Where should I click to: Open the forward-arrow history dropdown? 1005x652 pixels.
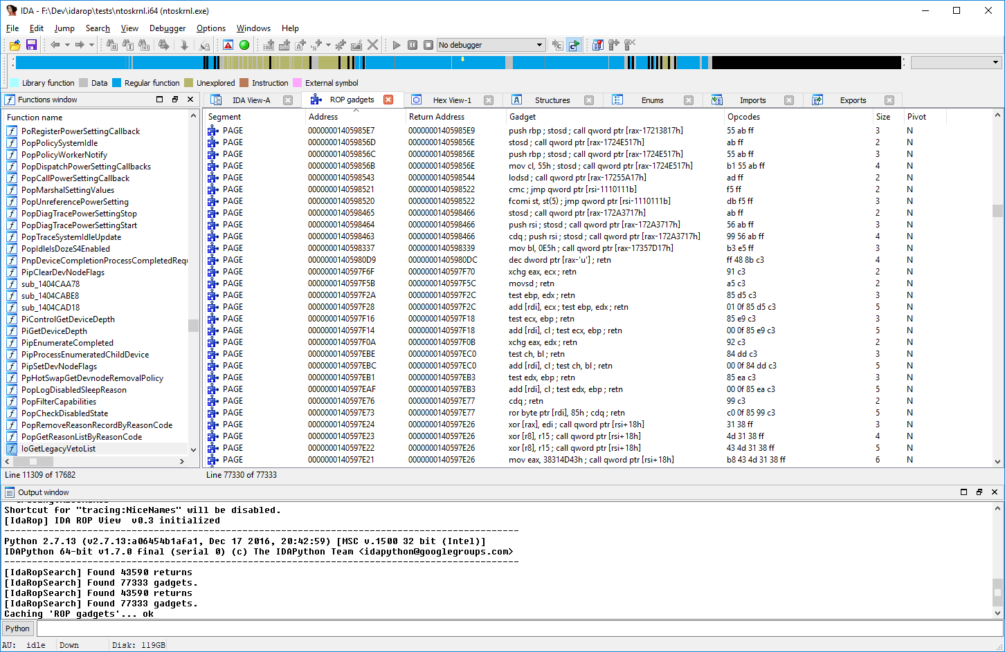point(91,45)
